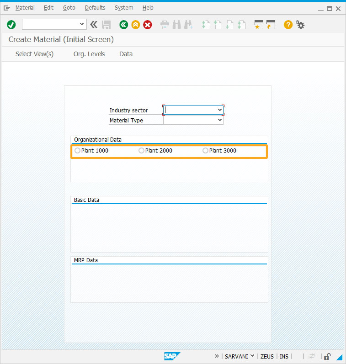Screen dimensions: 346x364
Task: Click the SAP logo in status bar
Action: [172, 356]
